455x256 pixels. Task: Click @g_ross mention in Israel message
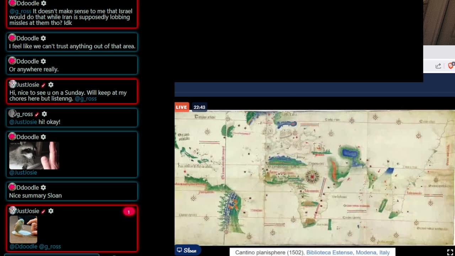click(20, 11)
